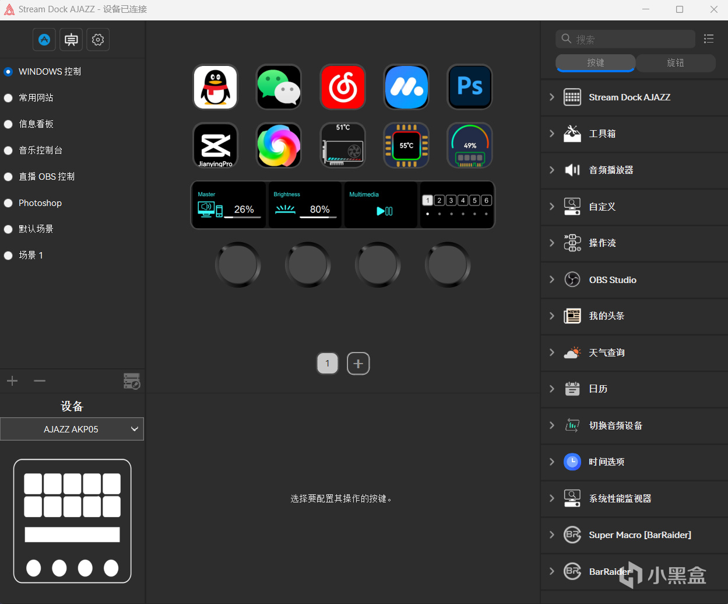Select the 音乐控制台 scene radio

8,151
